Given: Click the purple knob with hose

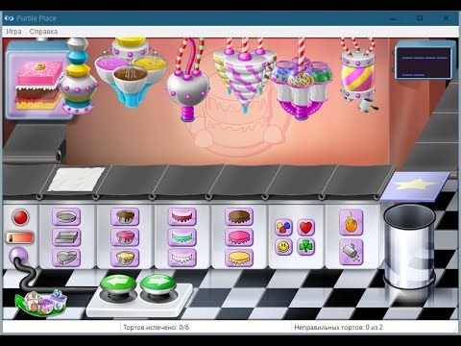Looking at the screenshot, I should (18, 256).
